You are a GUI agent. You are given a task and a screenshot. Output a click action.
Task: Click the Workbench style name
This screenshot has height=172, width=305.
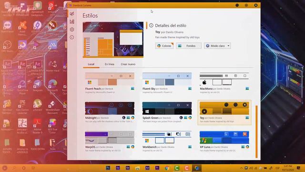(x=149, y=147)
